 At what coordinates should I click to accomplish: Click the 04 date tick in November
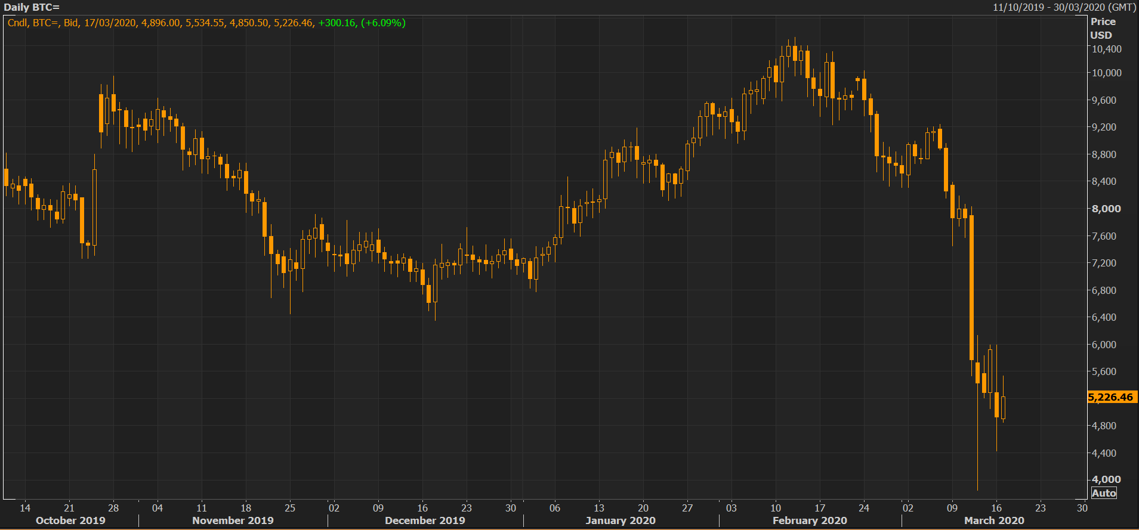coord(158,508)
